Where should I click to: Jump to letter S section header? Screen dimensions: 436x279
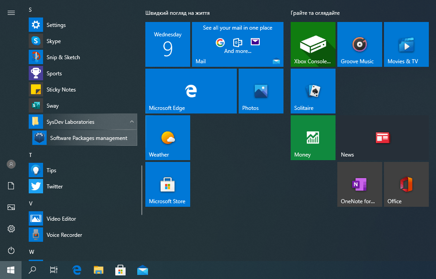(31, 10)
